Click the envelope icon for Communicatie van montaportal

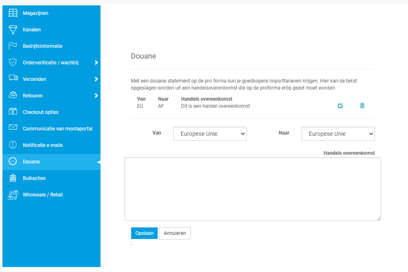coord(13,127)
